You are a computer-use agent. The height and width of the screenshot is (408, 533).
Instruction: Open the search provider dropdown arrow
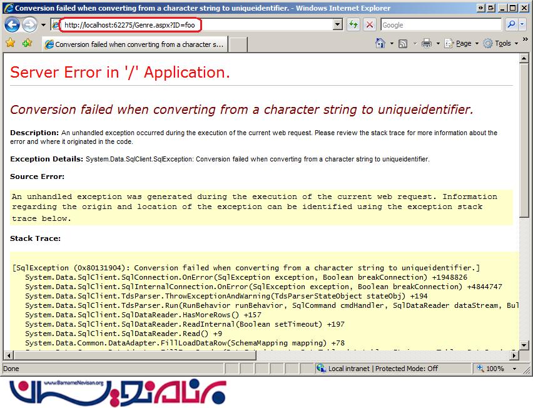[x=522, y=25]
